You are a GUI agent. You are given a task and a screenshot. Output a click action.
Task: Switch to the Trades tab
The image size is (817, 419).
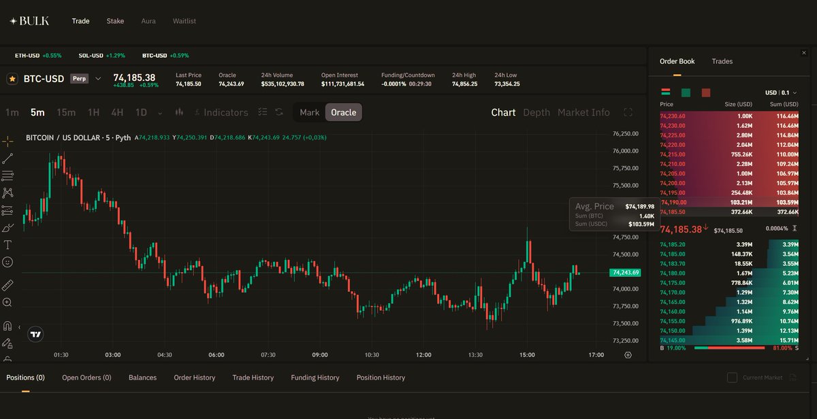[722, 61]
